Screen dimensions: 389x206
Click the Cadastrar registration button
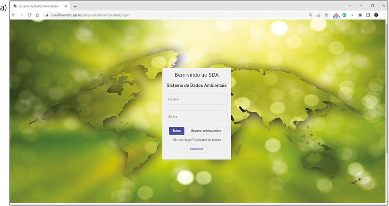(x=196, y=149)
